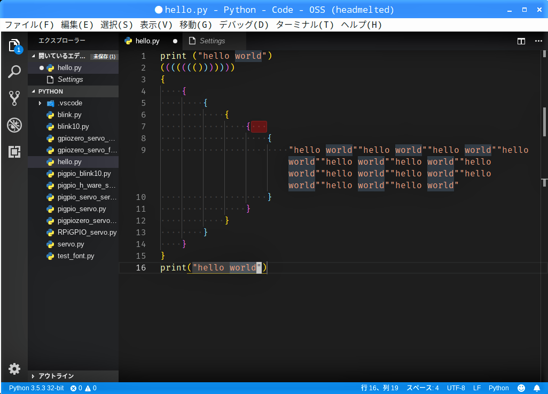
Task: Click the Python icon beside blink.py
Action: (x=50, y=115)
